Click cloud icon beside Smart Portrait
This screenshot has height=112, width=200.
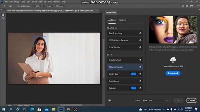[x=140, y=60]
